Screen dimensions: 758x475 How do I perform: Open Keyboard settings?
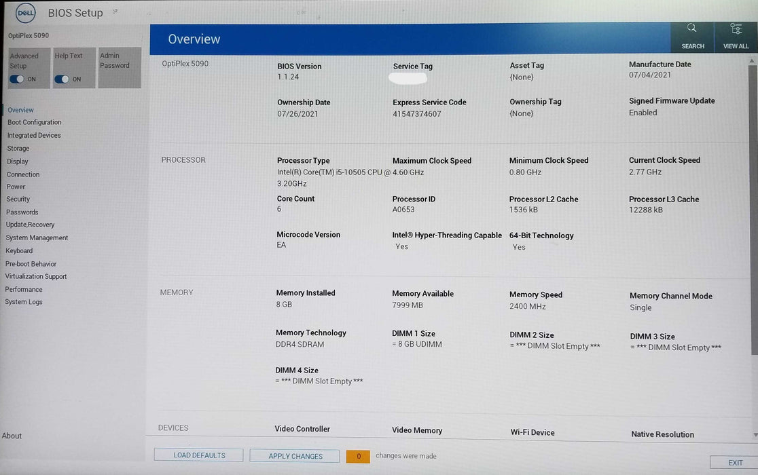coord(19,250)
